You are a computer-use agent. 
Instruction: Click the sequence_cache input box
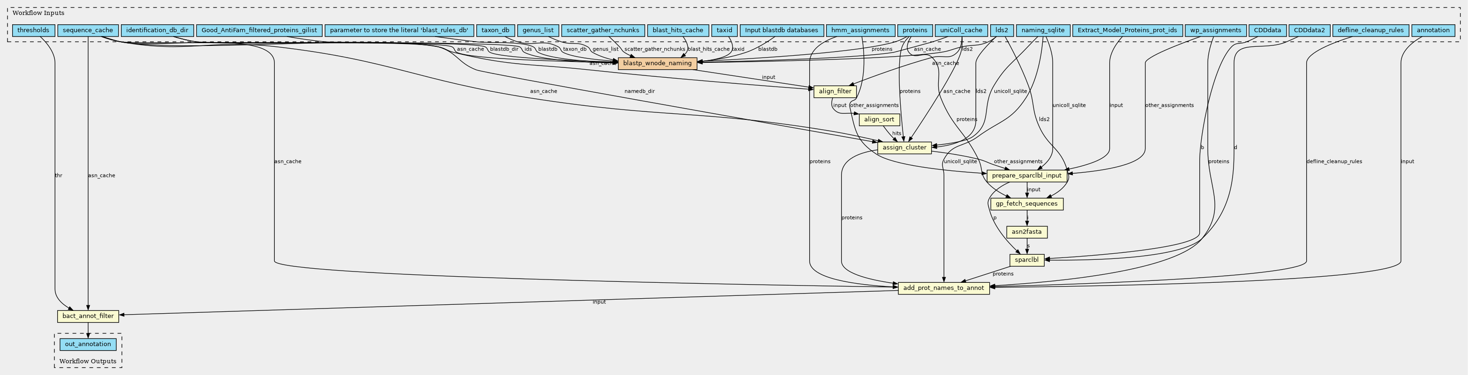tap(88, 30)
